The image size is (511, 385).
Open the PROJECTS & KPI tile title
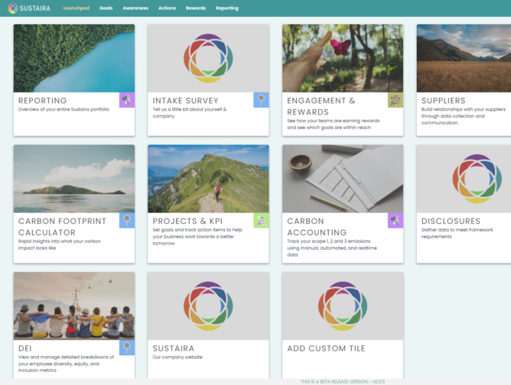point(187,221)
